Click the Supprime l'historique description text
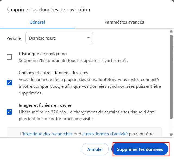Viewport: 174px width, 160px height. [73, 61]
